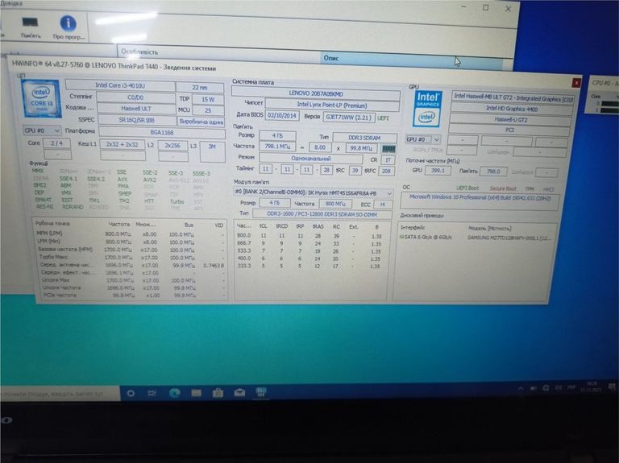Click the 22 nm process field

(200, 87)
